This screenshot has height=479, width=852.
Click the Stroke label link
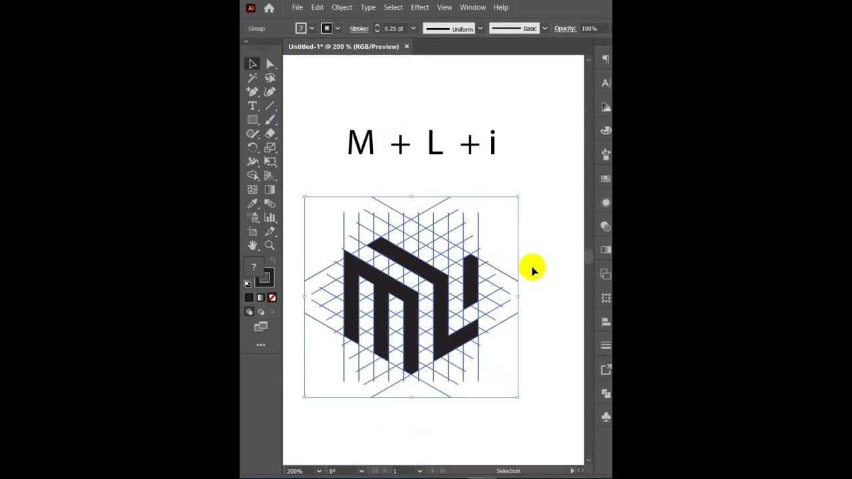coord(359,29)
